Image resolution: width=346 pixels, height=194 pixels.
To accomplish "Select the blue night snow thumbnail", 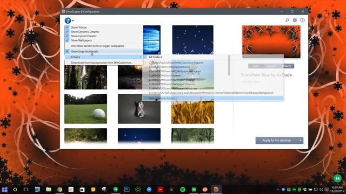I will click(x=192, y=40).
